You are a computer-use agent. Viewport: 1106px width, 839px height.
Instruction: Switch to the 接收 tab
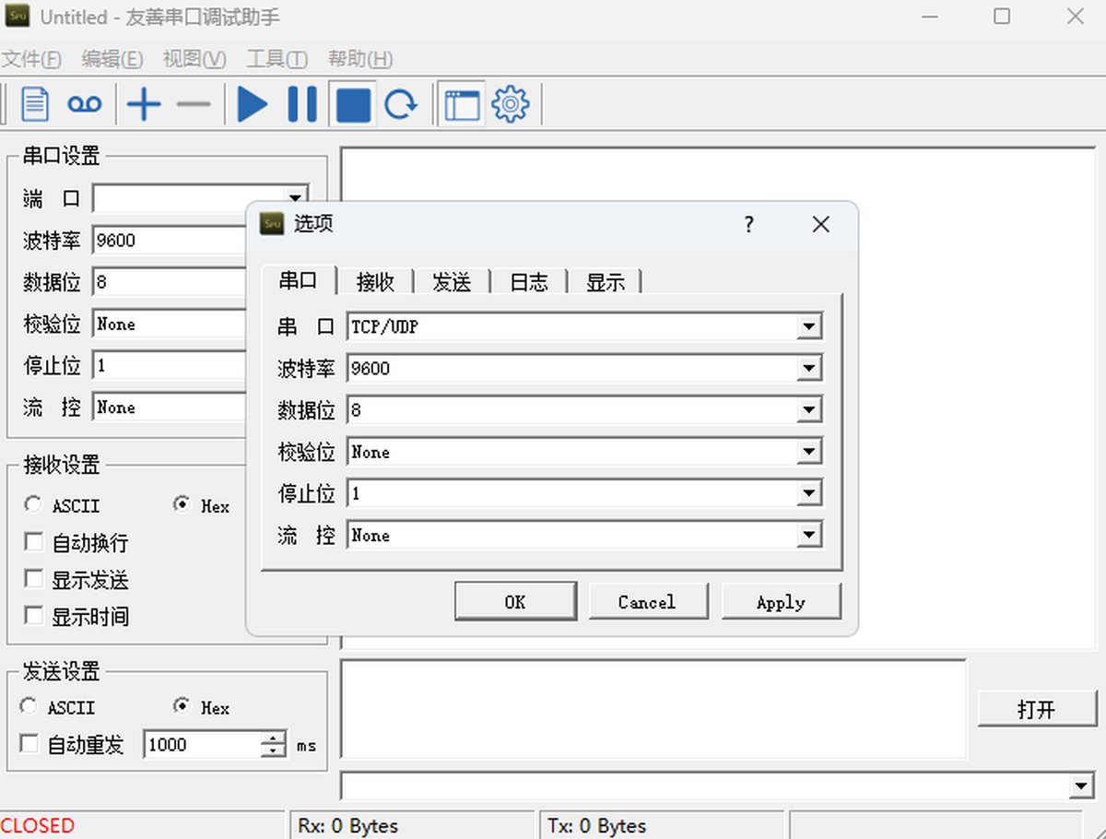point(375,282)
